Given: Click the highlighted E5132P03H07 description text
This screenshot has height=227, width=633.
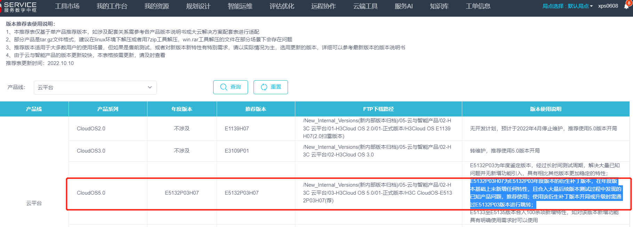Looking at the screenshot, I should [546, 193].
